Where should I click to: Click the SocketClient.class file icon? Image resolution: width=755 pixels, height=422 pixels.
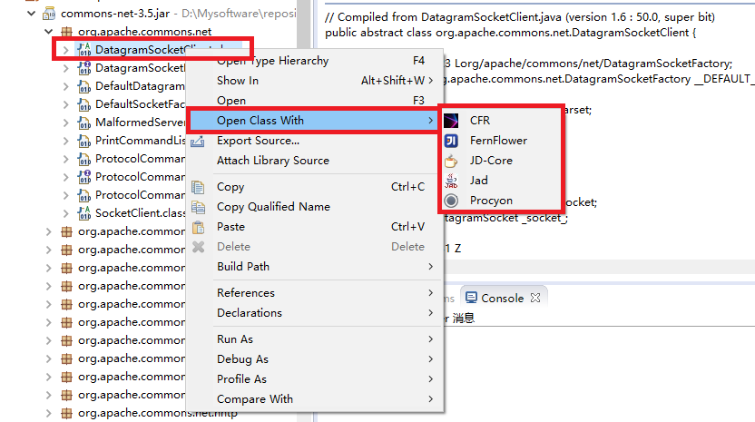(84, 213)
